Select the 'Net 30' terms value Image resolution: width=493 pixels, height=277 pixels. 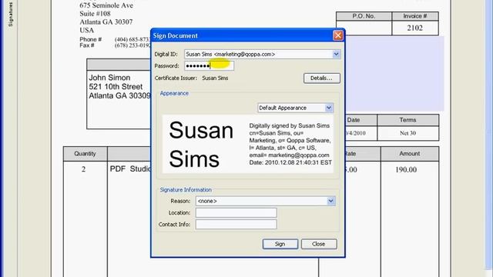coord(407,133)
